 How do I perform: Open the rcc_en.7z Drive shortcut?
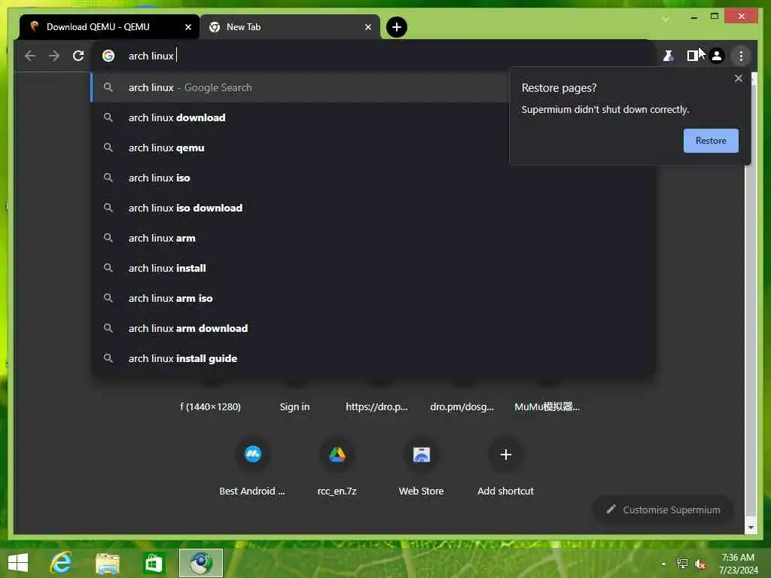click(x=337, y=455)
